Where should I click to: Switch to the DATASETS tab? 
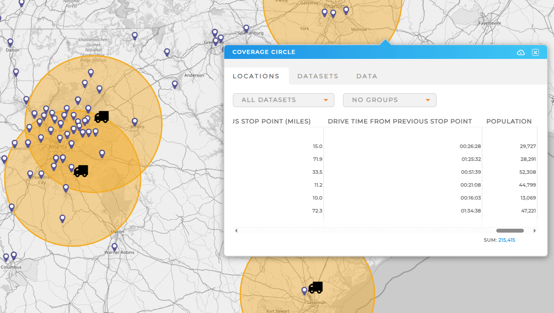point(318,76)
